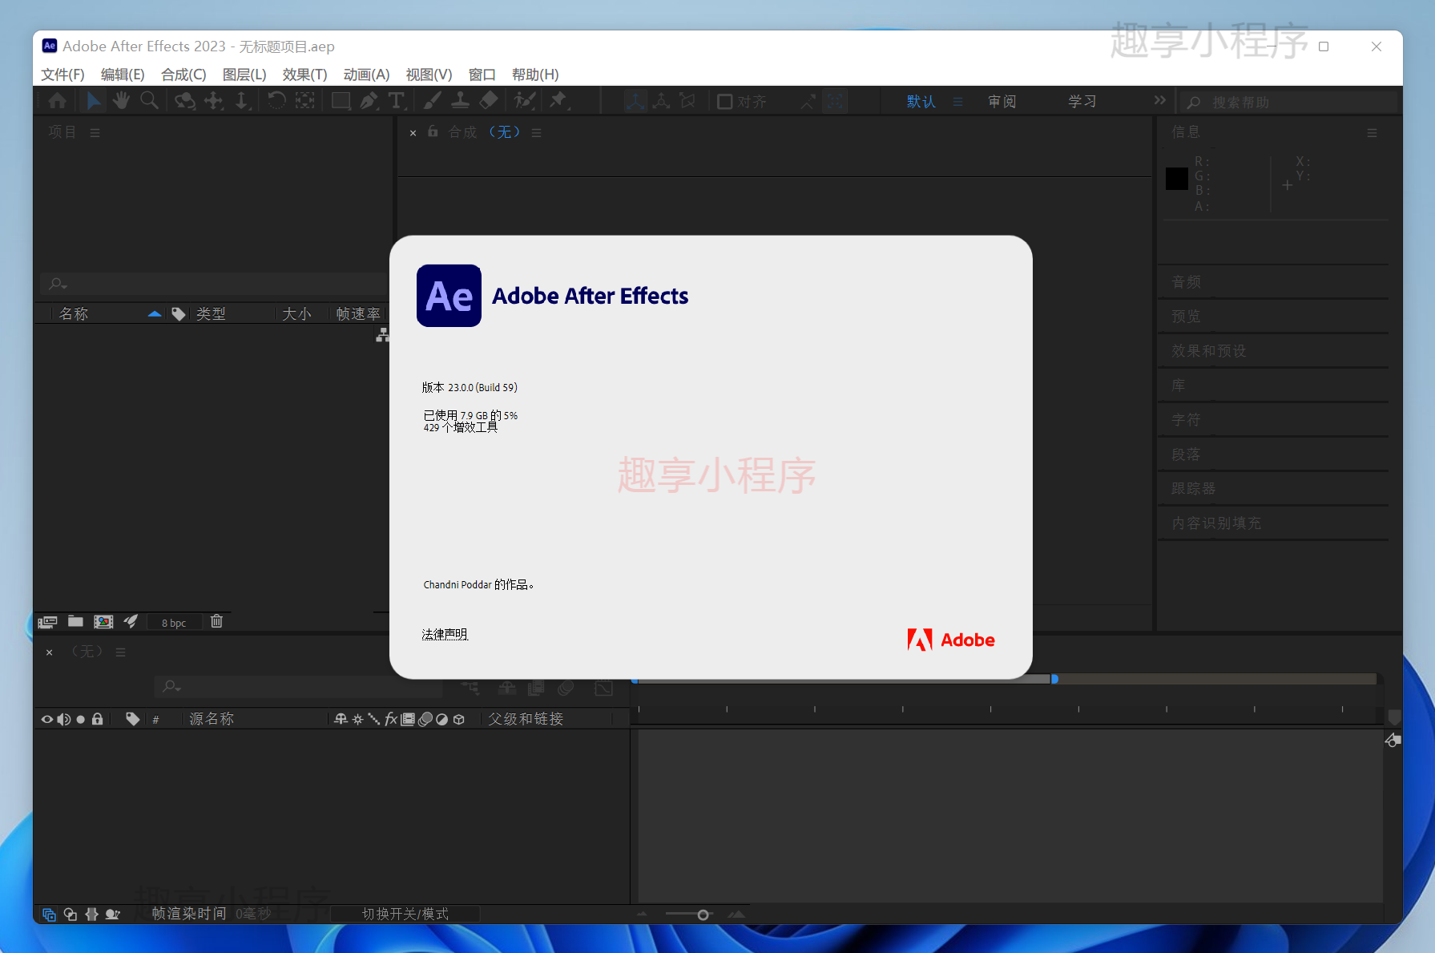Toggle the video eye column header in timeline

coord(46,719)
